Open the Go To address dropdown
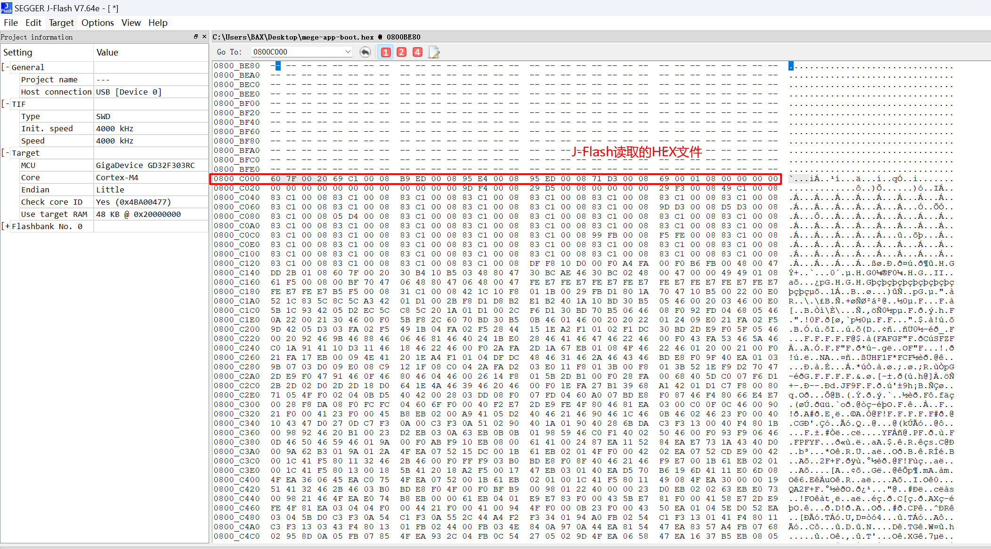Screen dimensions: 991x549 [x=348, y=52]
